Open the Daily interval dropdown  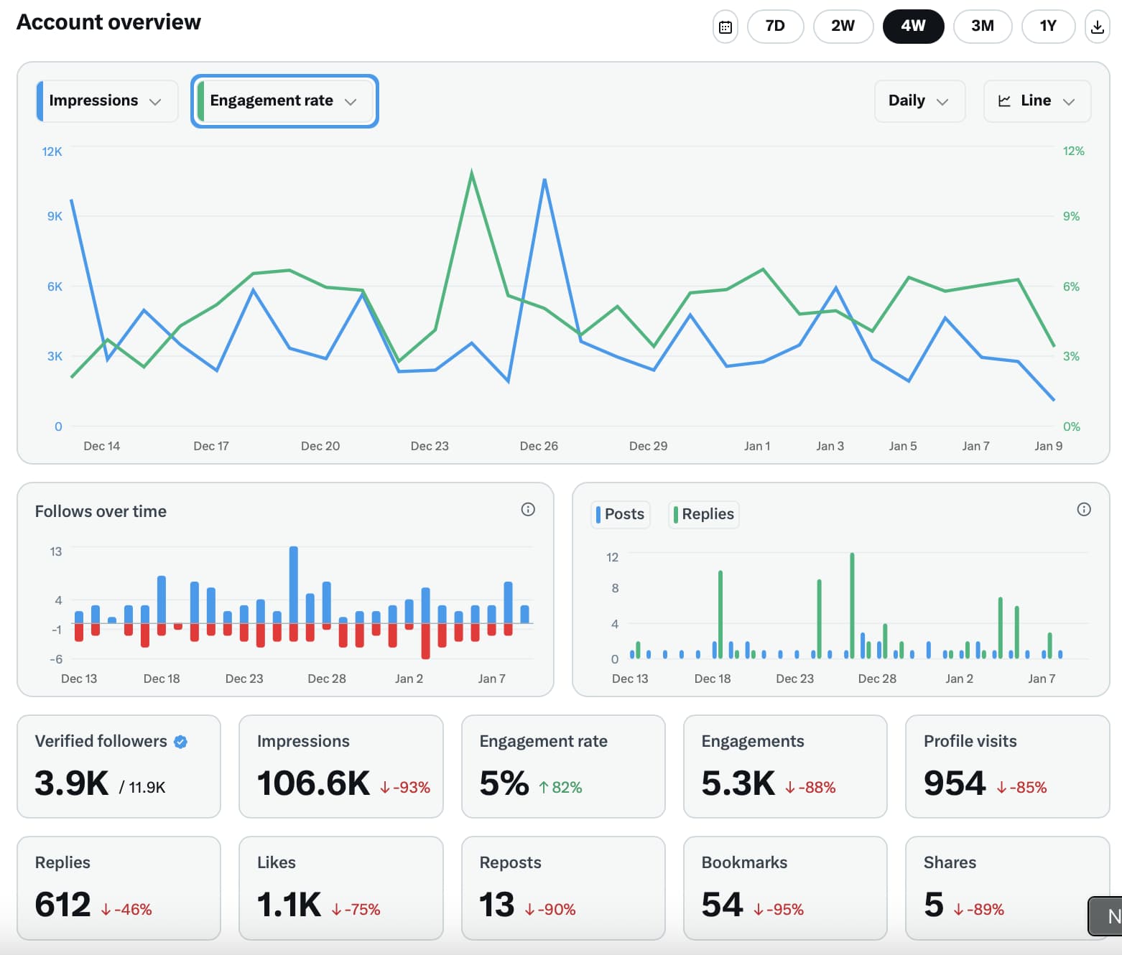[x=919, y=101]
